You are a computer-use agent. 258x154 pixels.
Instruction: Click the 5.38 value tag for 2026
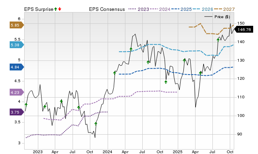[x=17, y=45]
